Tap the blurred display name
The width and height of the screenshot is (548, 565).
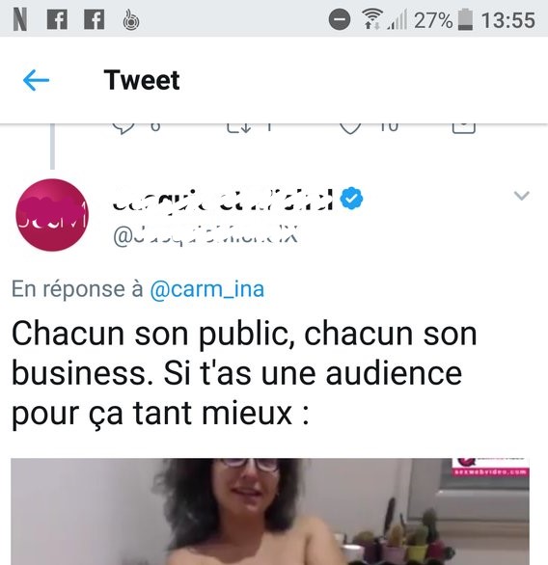click(223, 199)
